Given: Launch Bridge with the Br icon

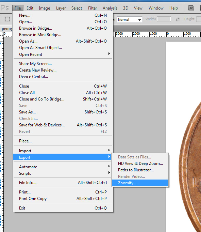Looking at the screenshot, I should pyautogui.click(x=191, y=8).
